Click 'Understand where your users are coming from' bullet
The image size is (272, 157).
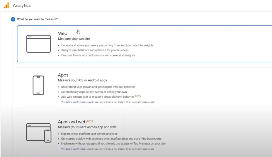click(x=107, y=45)
